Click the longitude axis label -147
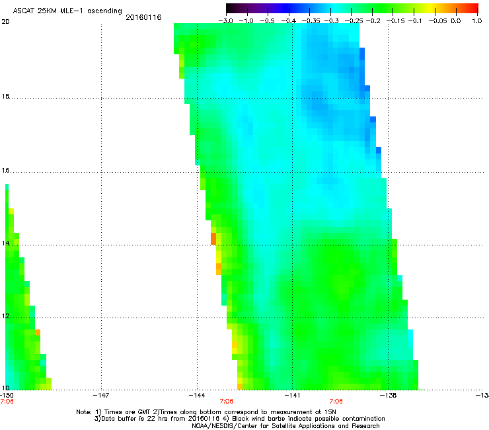The width and height of the screenshot is (489, 430). point(101,396)
